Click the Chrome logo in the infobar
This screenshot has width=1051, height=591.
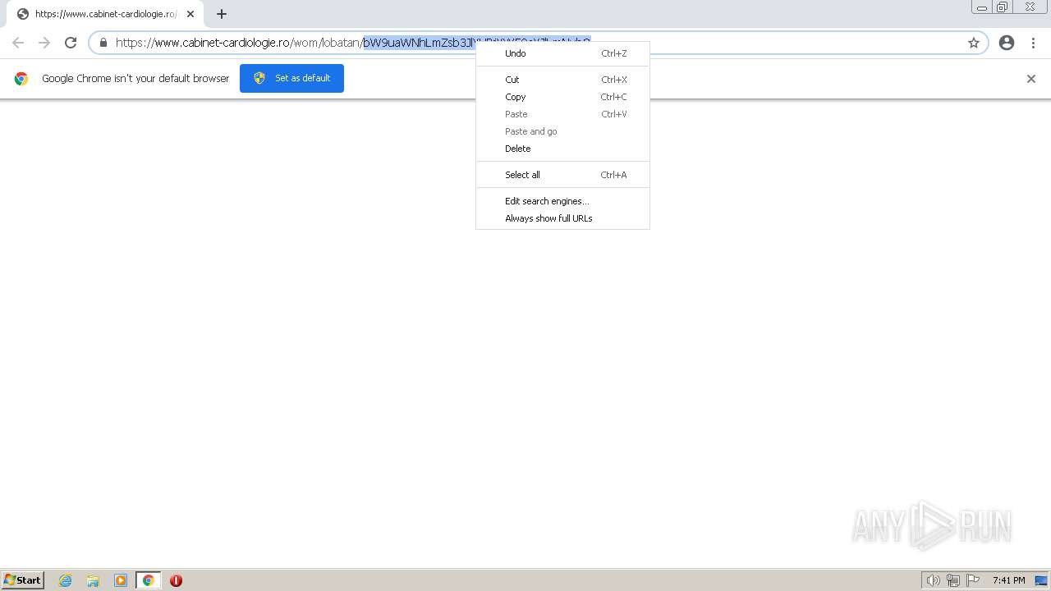(x=21, y=79)
